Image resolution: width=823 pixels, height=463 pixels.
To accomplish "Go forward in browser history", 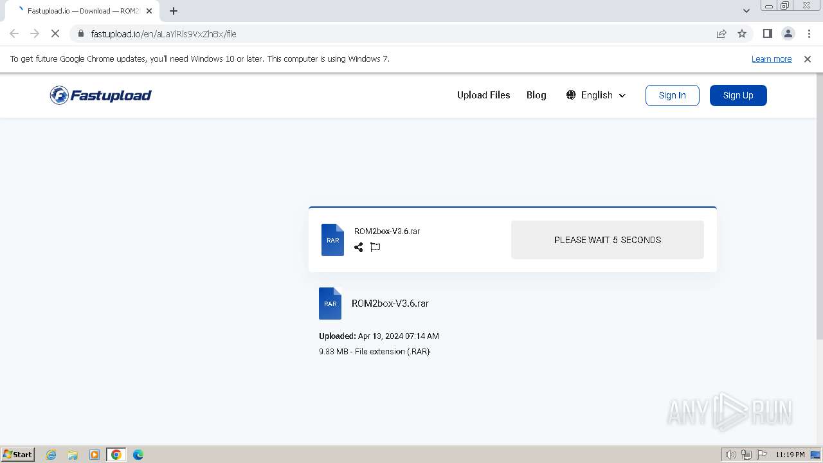I will tap(35, 33).
